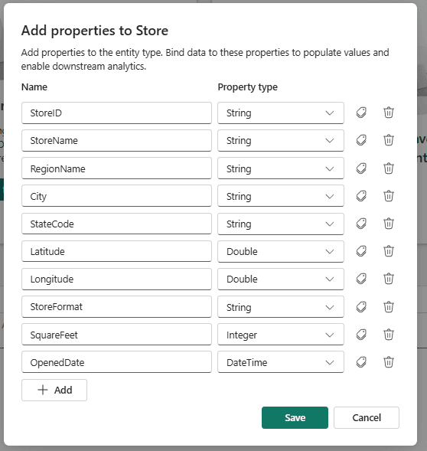Edit the Latitude name field
Viewport: 427px width, 451px height.
pyautogui.click(x=116, y=251)
